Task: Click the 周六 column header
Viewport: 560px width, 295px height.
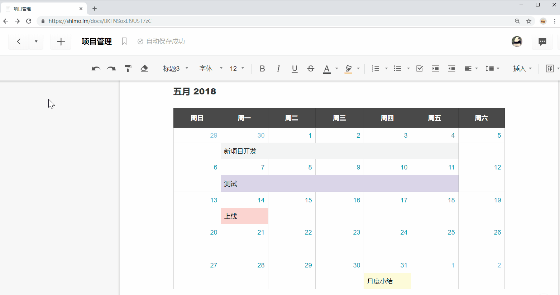Action: tap(482, 118)
